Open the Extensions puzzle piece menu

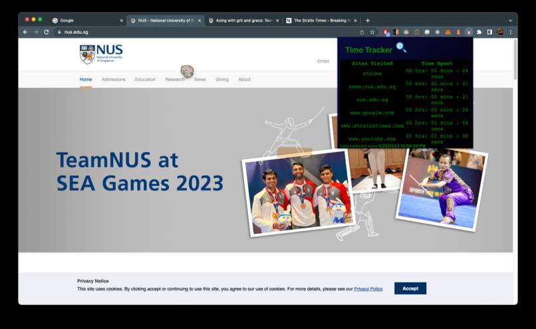tap(479, 32)
